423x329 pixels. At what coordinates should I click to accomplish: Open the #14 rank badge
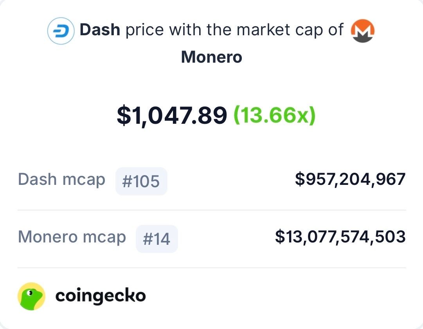(x=157, y=239)
